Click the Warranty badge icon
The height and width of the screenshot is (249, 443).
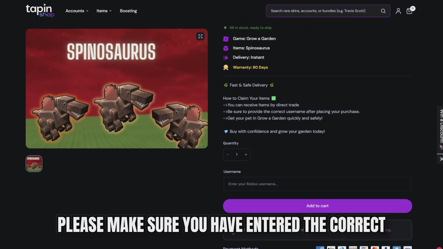226,67
